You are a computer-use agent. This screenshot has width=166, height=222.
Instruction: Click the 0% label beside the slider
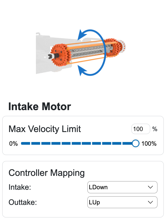pyautogui.click(x=13, y=144)
